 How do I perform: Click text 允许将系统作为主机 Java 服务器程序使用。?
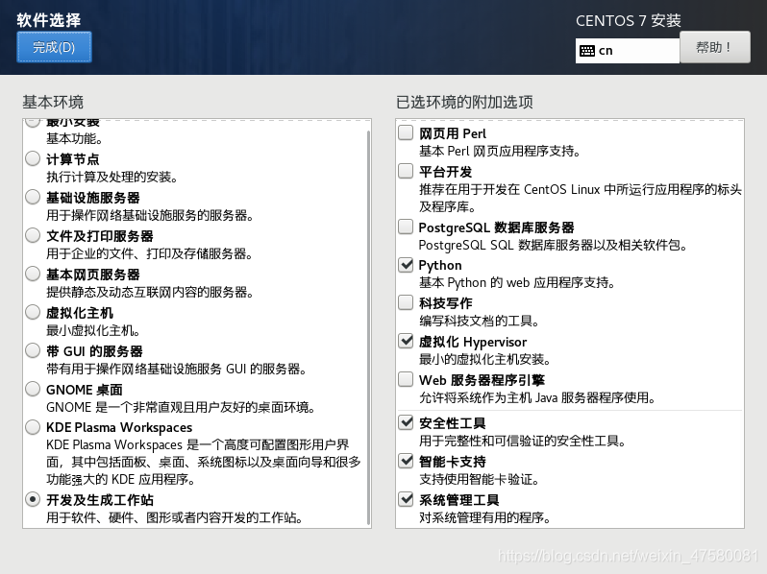click(x=537, y=397)
